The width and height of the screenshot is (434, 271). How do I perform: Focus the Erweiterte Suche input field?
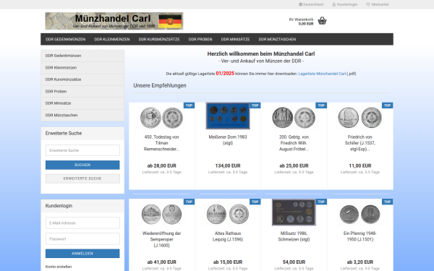(x=82, y=150)
